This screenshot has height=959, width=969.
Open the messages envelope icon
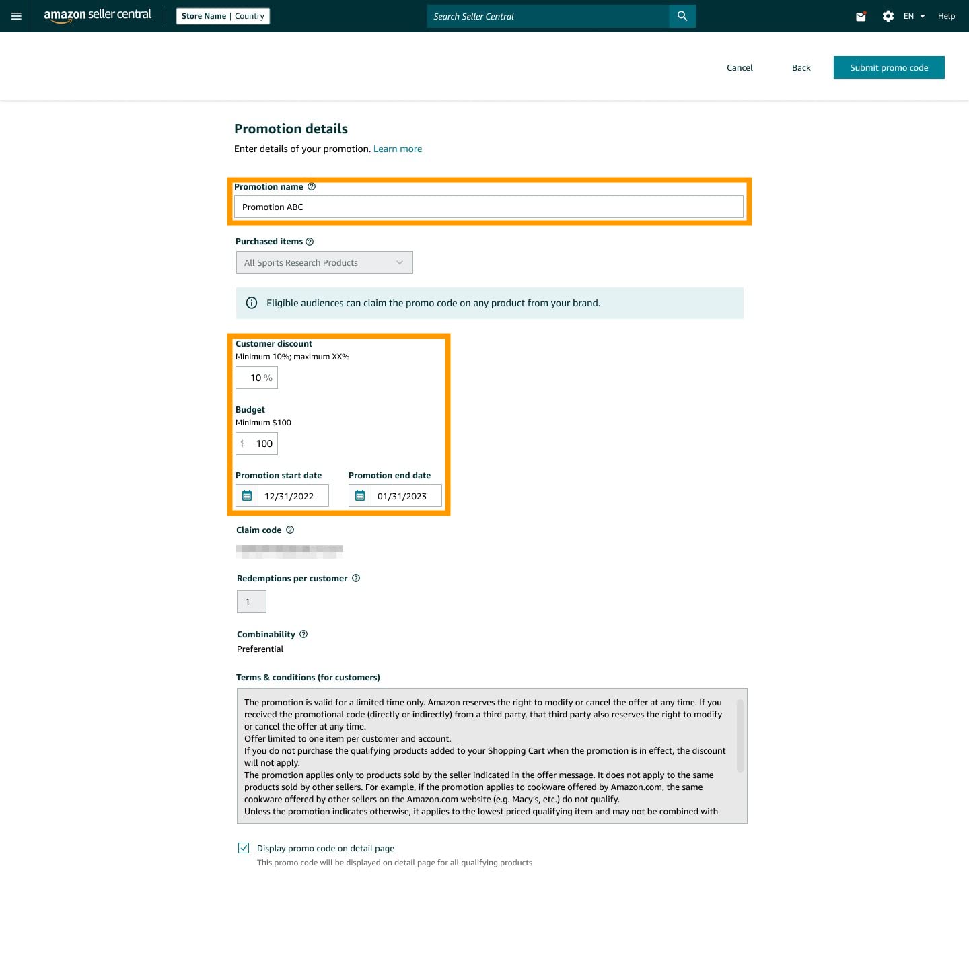(861, 16)
